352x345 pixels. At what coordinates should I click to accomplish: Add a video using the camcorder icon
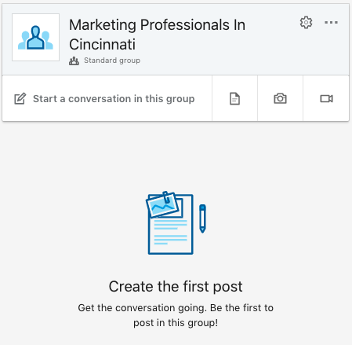point(326,99)
